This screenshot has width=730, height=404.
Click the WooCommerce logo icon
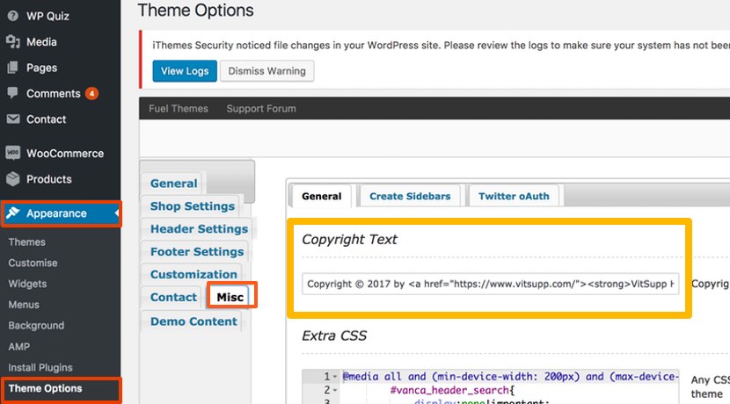pos(13,153)
